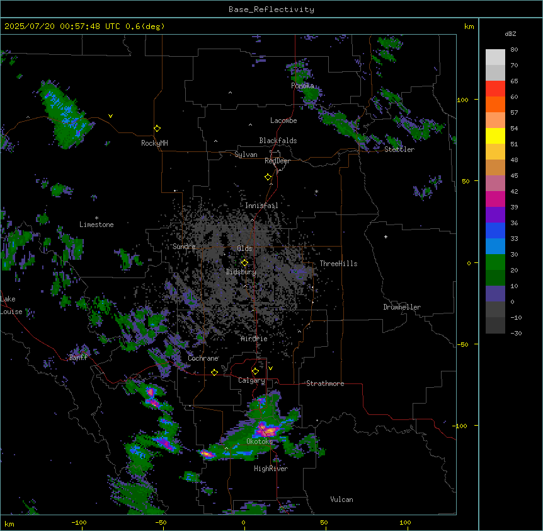Select the red 60-65 dBZ legend swatch
Screen dimensions: 543x531
tap(495, 88)
